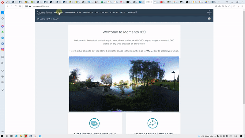Screen dimensions: 245x138
Task: Open VK in Opera sidebar
Action: [2, 44]
